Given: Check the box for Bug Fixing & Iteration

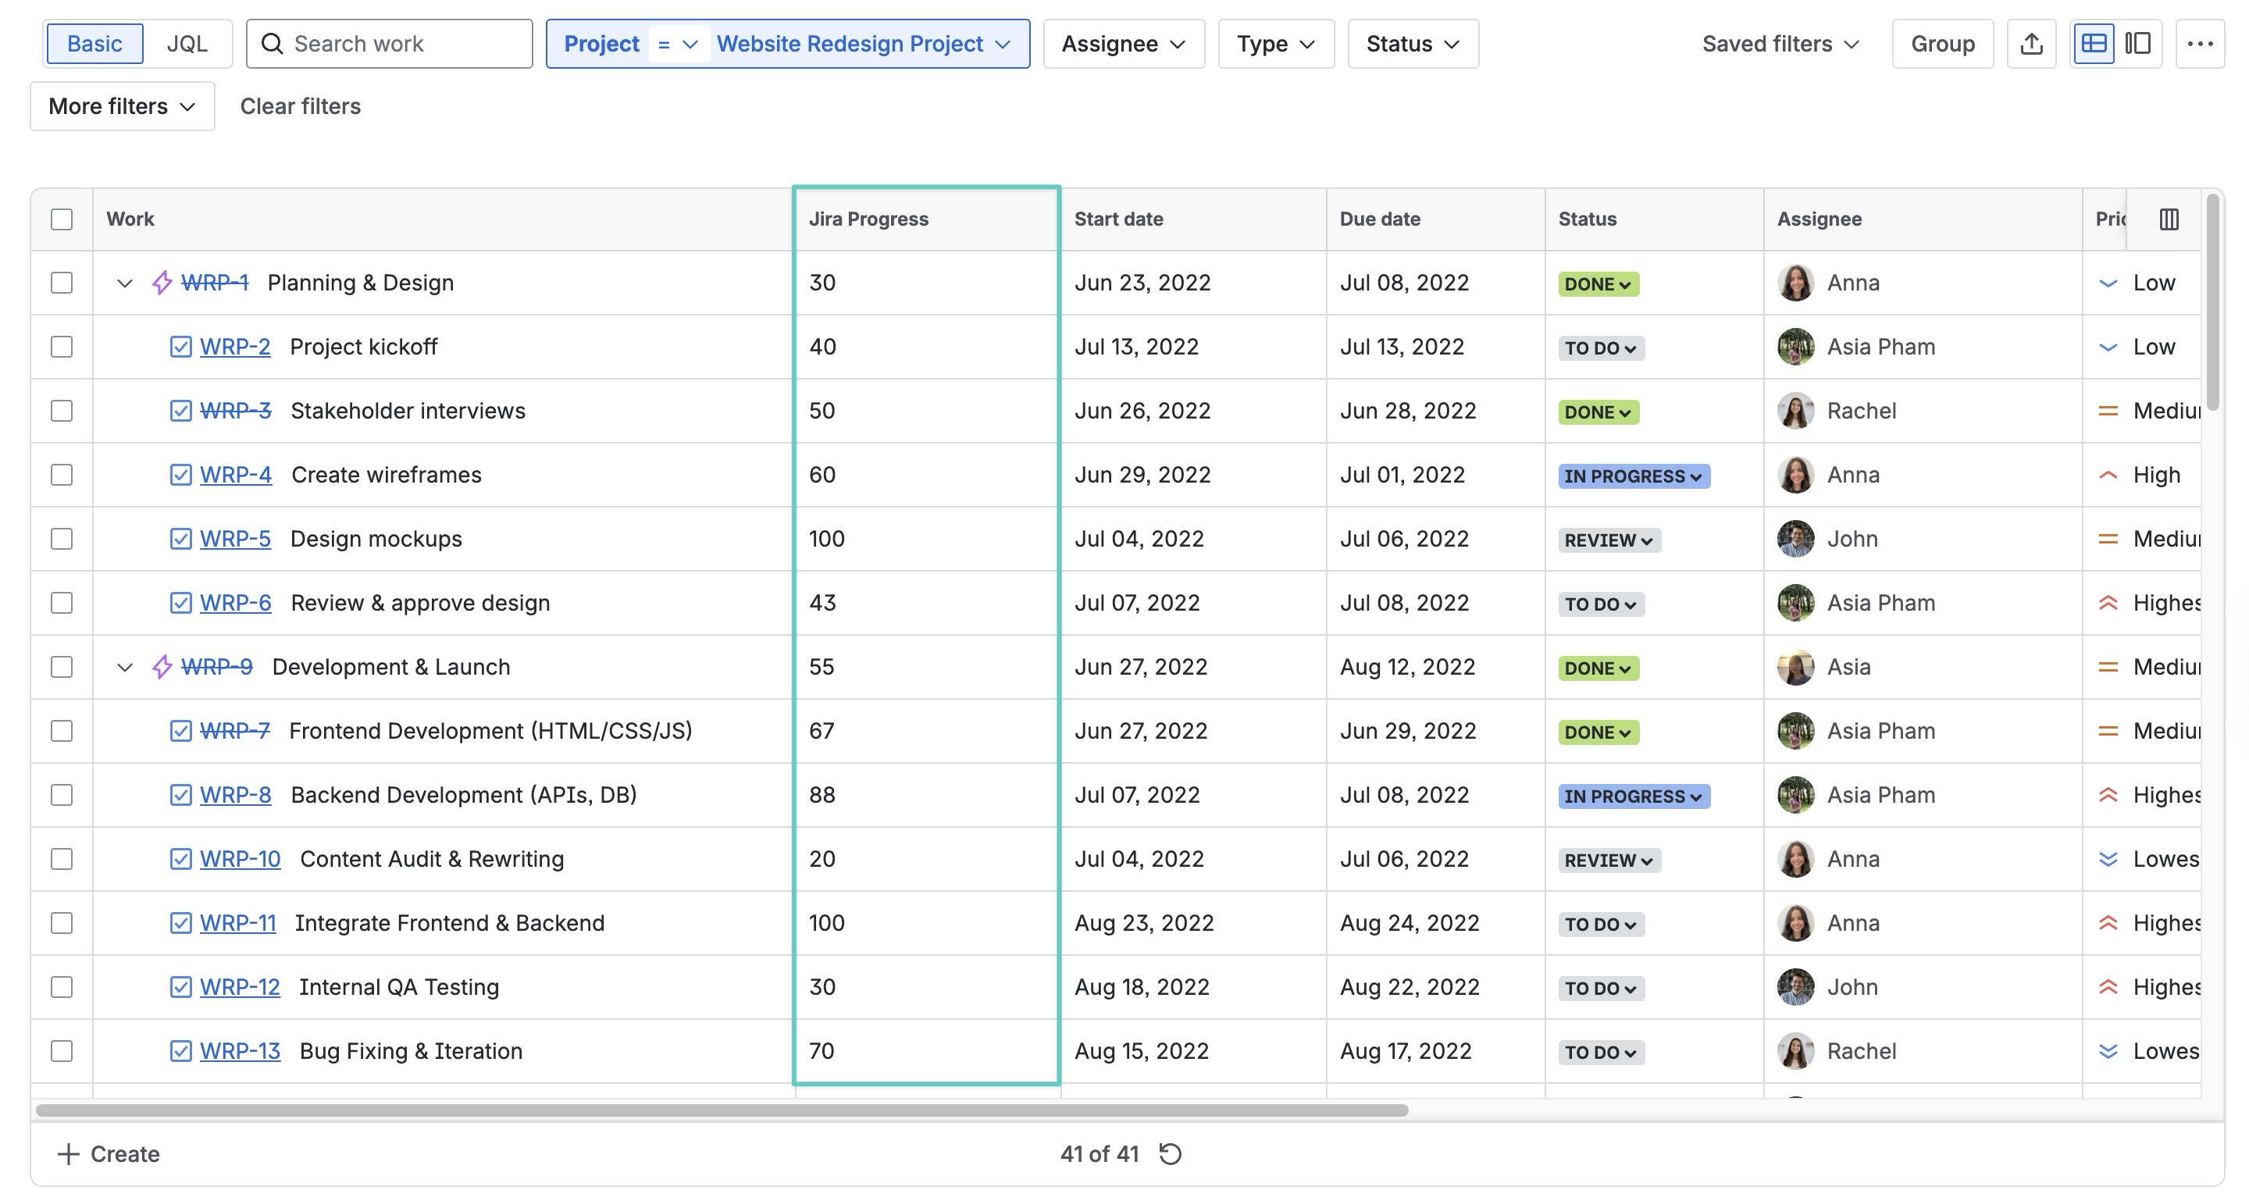Looking at the screenshot, I should click(x=61, y=1051).
